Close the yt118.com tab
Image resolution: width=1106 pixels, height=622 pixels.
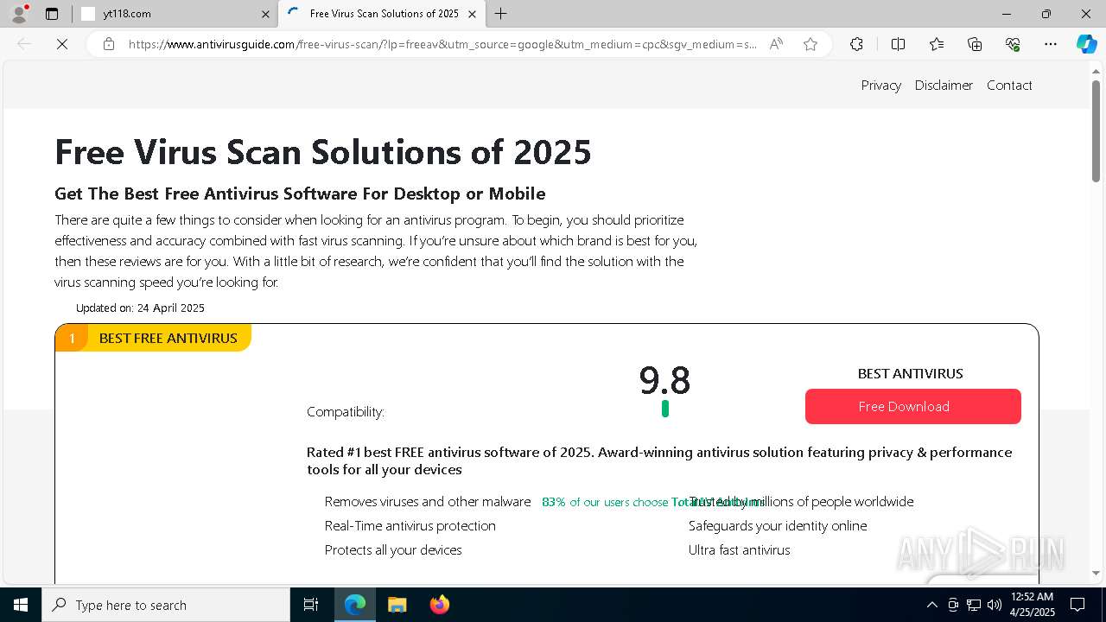tap(265, 14)
